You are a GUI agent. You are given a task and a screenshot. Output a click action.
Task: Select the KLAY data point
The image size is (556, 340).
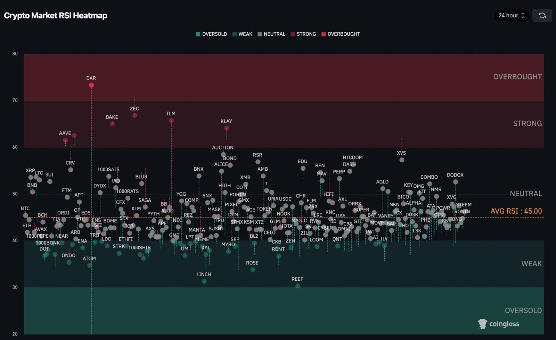click(x=227, y=128)
